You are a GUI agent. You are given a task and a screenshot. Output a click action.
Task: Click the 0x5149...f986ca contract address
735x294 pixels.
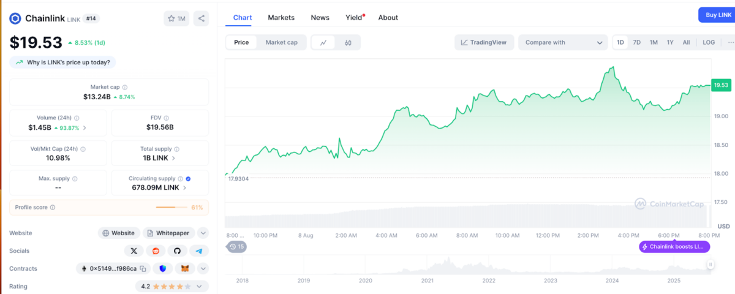113,268
